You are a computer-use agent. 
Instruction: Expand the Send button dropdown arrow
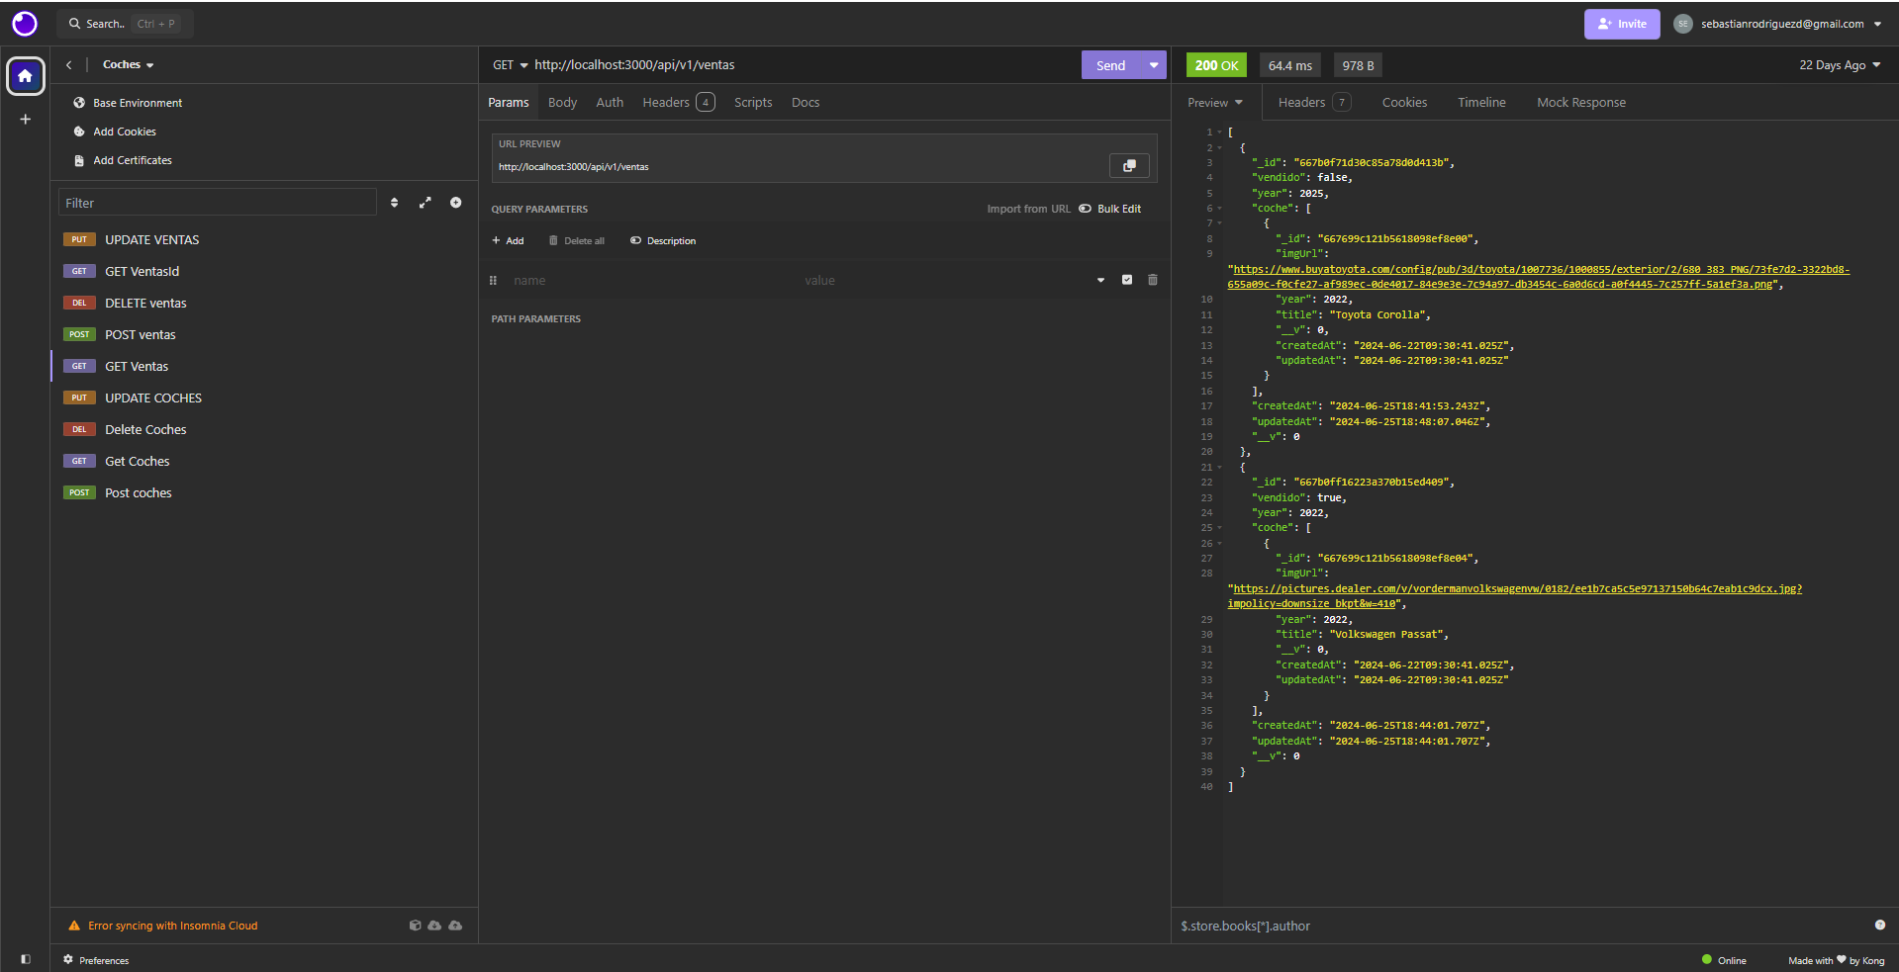(1154, 65)
